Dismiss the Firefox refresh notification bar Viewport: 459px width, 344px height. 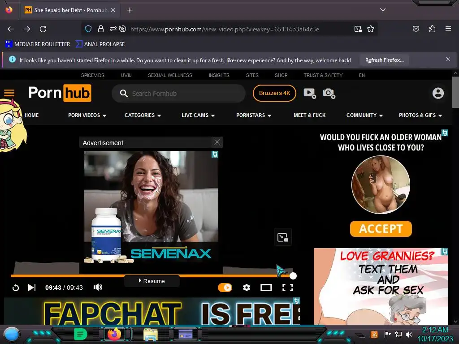point(448,59)
